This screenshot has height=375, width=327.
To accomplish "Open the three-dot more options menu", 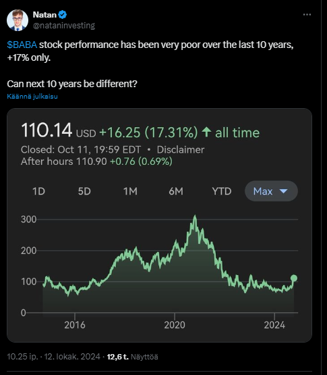I will click(x=307, y=15).
